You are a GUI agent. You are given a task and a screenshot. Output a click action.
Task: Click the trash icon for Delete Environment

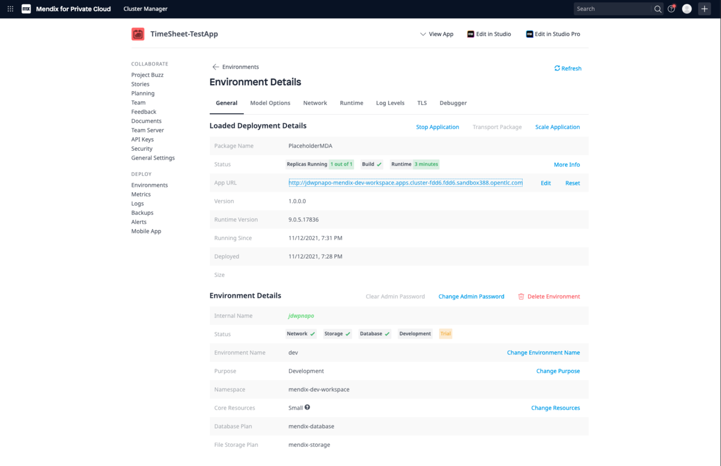[521, 297]
